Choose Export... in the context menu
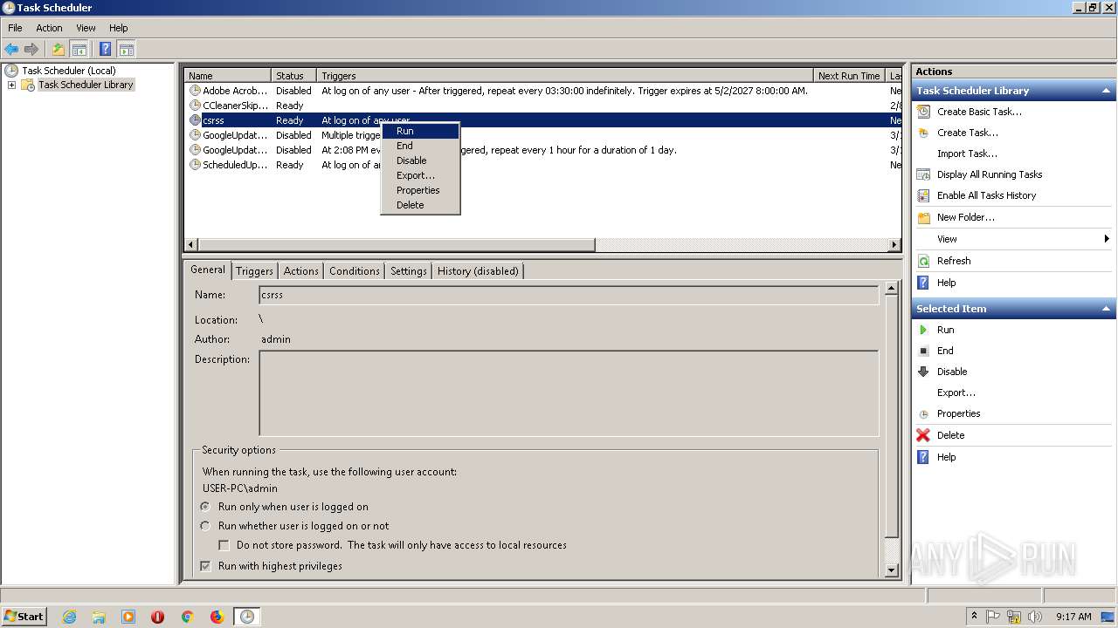 [420, 175]
